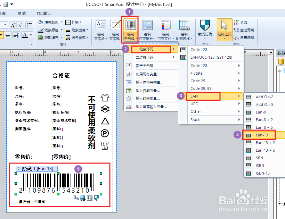Open the Draw Dynamic Table (绘制动态表格) tool
This screenshot has width=285, height=219.
184,30
